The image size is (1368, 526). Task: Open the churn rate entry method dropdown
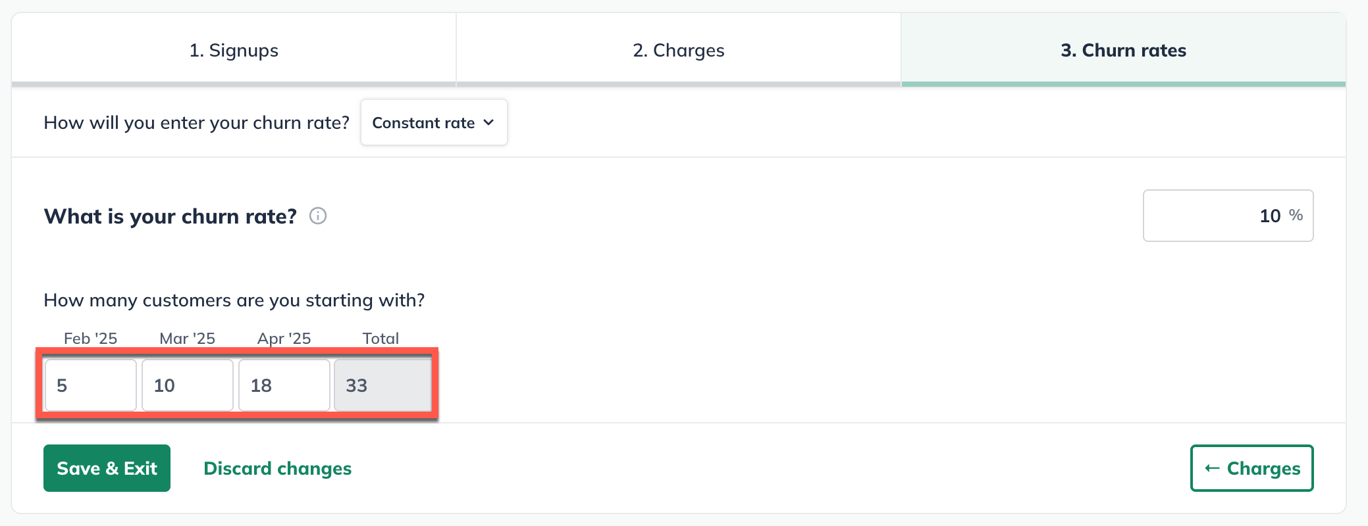[433, 122]
